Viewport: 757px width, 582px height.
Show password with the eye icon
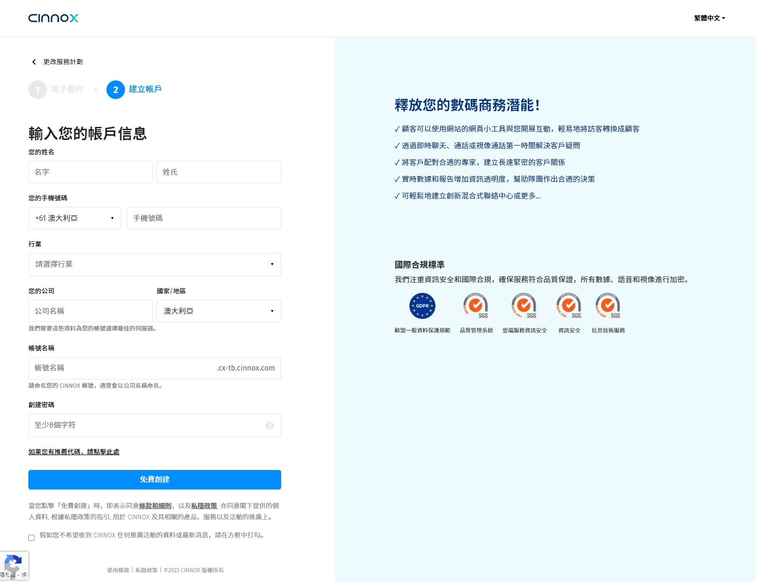[270, 425]
